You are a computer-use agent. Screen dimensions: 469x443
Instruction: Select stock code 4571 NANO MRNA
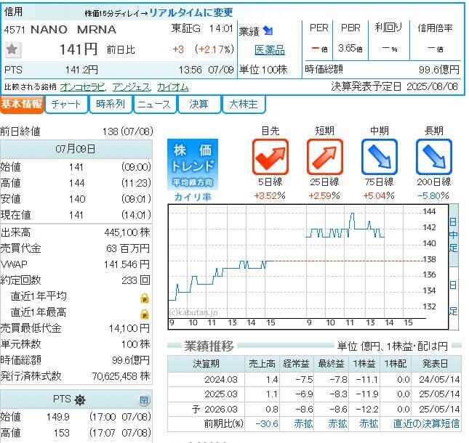tap(60, 30)
